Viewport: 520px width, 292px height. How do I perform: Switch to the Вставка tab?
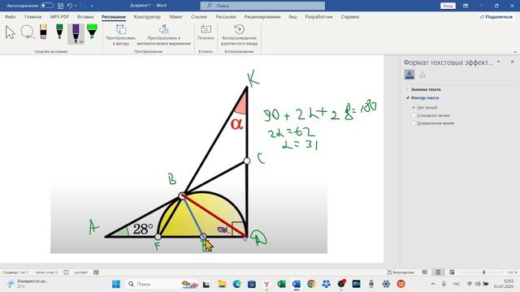(85, 16)
